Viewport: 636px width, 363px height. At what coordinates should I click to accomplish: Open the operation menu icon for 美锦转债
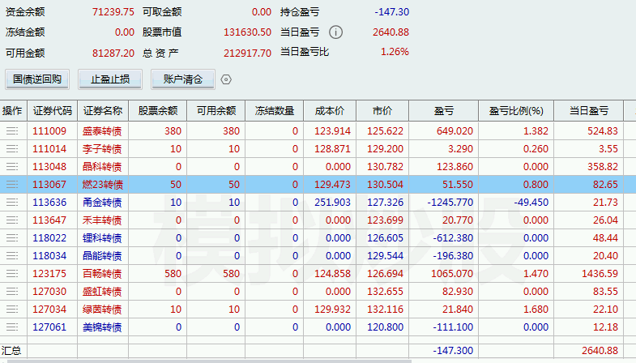point(12,327)
